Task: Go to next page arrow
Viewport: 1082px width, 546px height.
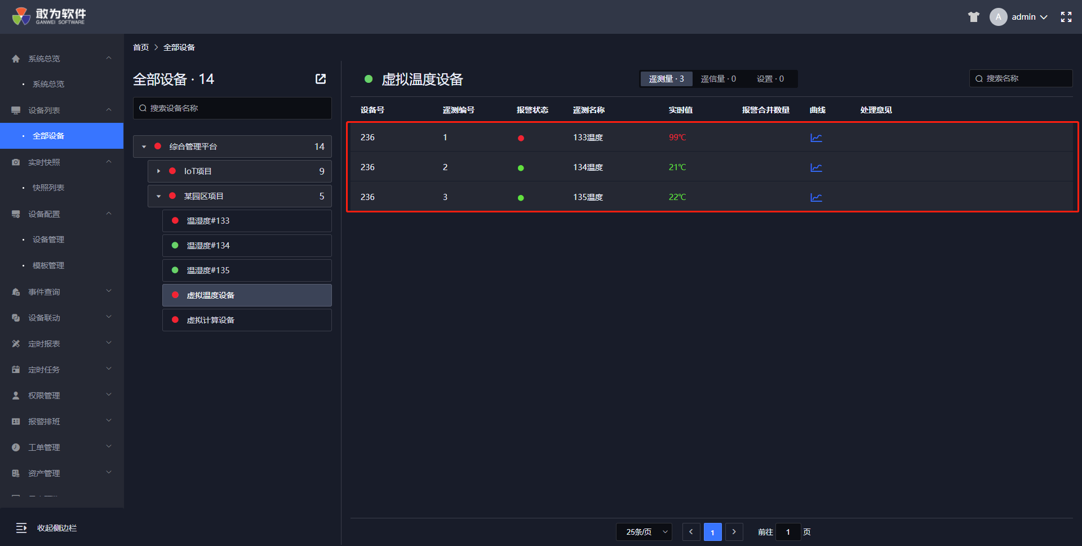Action: coord(734,532)
